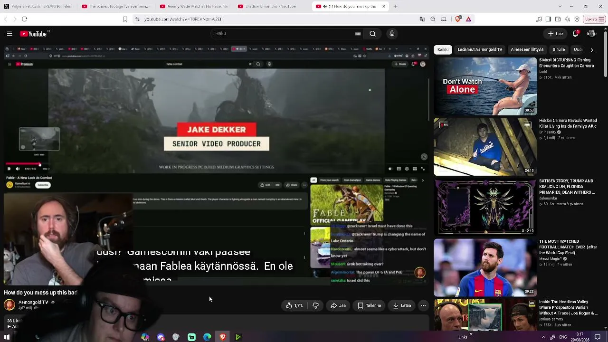Select the Sinulle filter chip

point(559,49)
